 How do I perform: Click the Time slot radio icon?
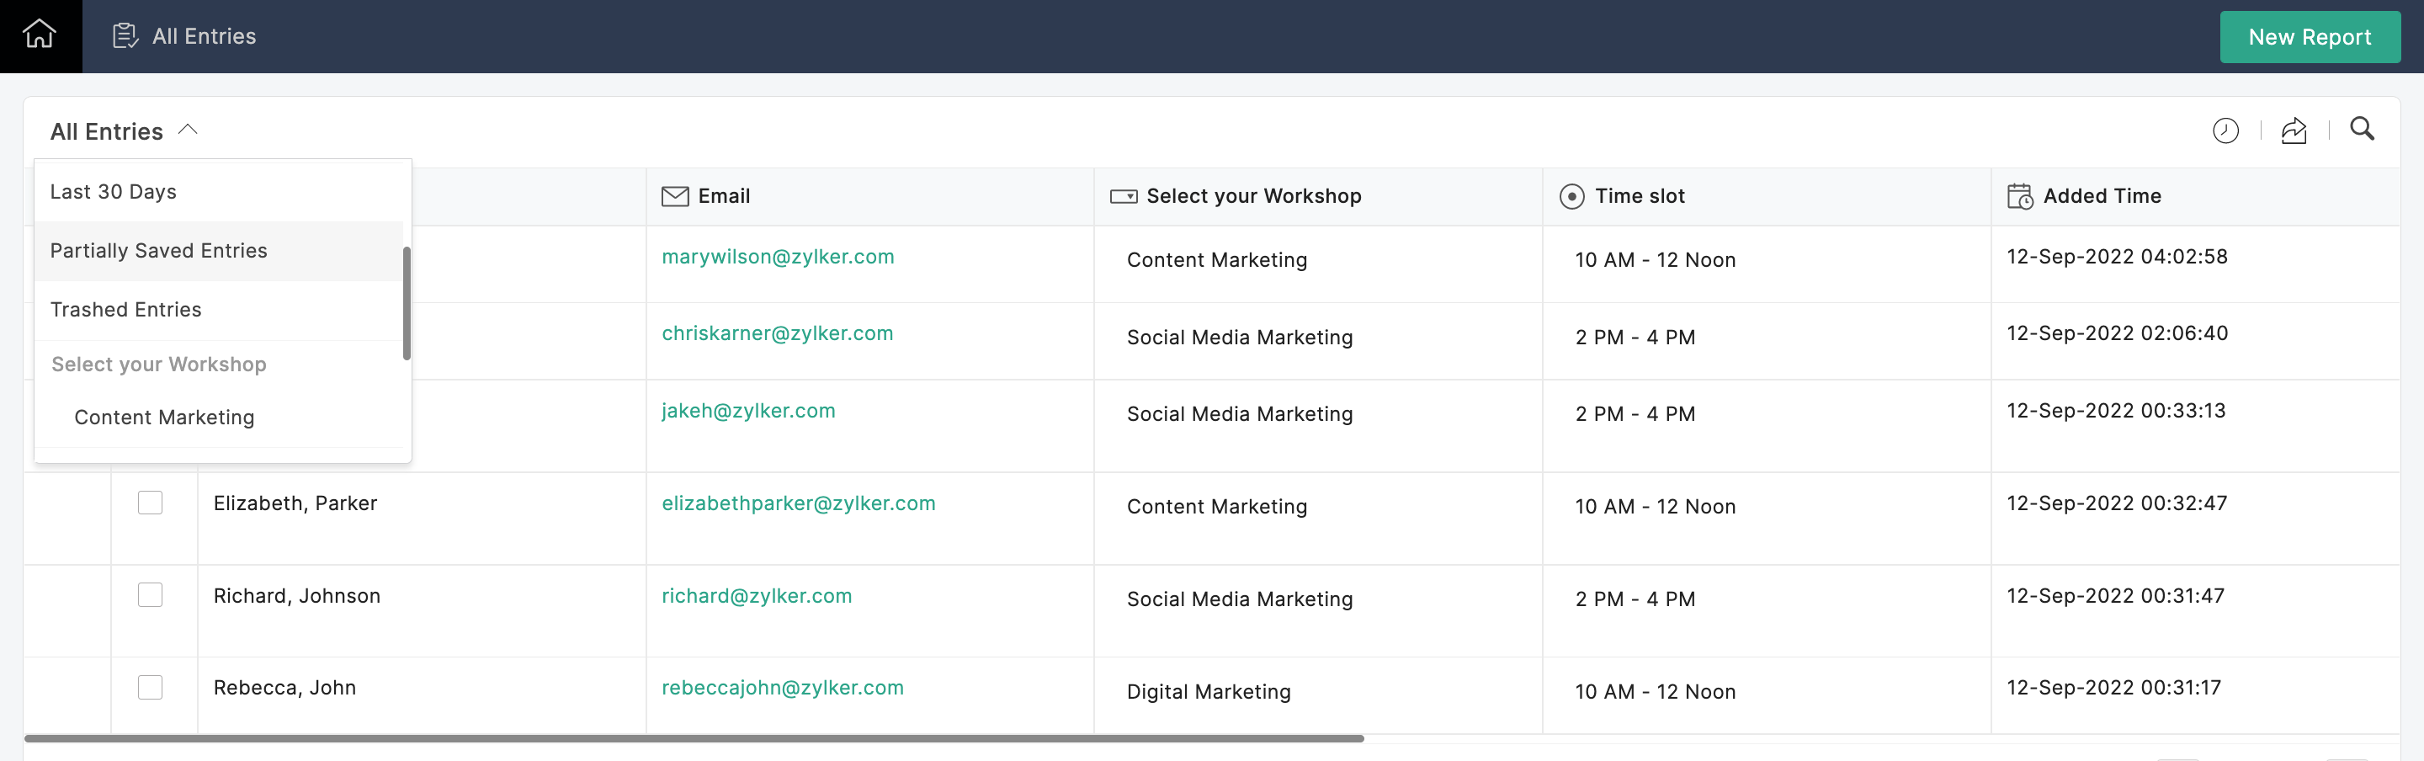click(1571, 197)
